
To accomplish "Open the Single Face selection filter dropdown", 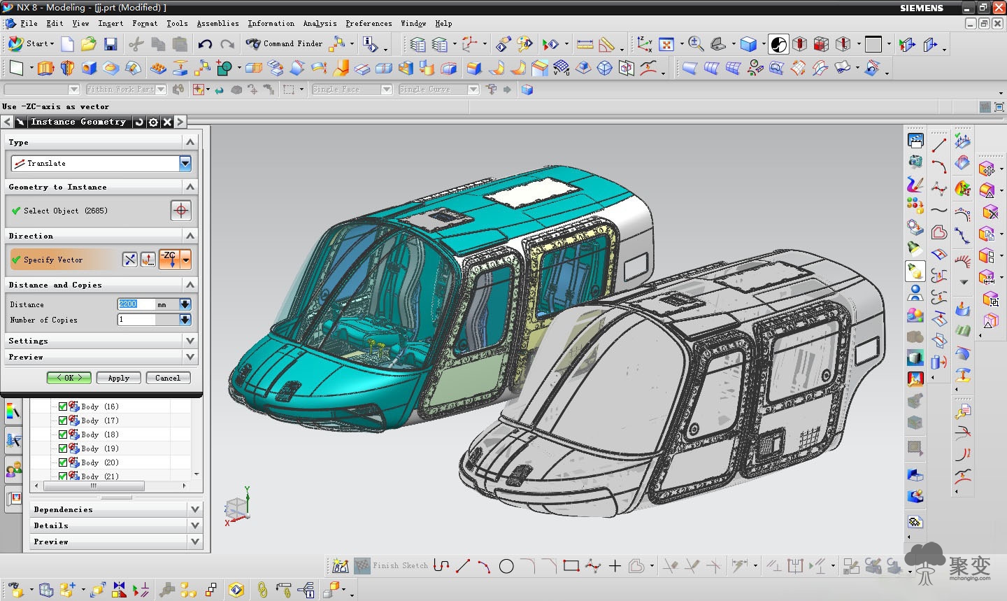I will coord(387,90).
